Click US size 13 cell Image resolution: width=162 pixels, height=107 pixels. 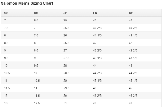6,103
